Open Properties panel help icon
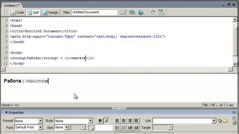Image resolution: width=239 pixels, height=134 pixels. point(234,118)
